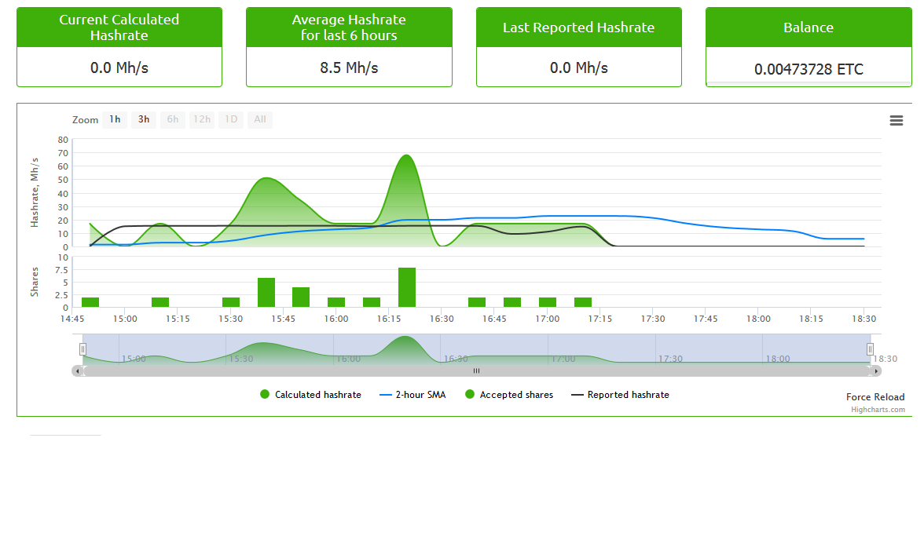The image size is (924, 551).
Task: Toggle the 2-hour SMA series visibility
Action: [x=412, y=394]
